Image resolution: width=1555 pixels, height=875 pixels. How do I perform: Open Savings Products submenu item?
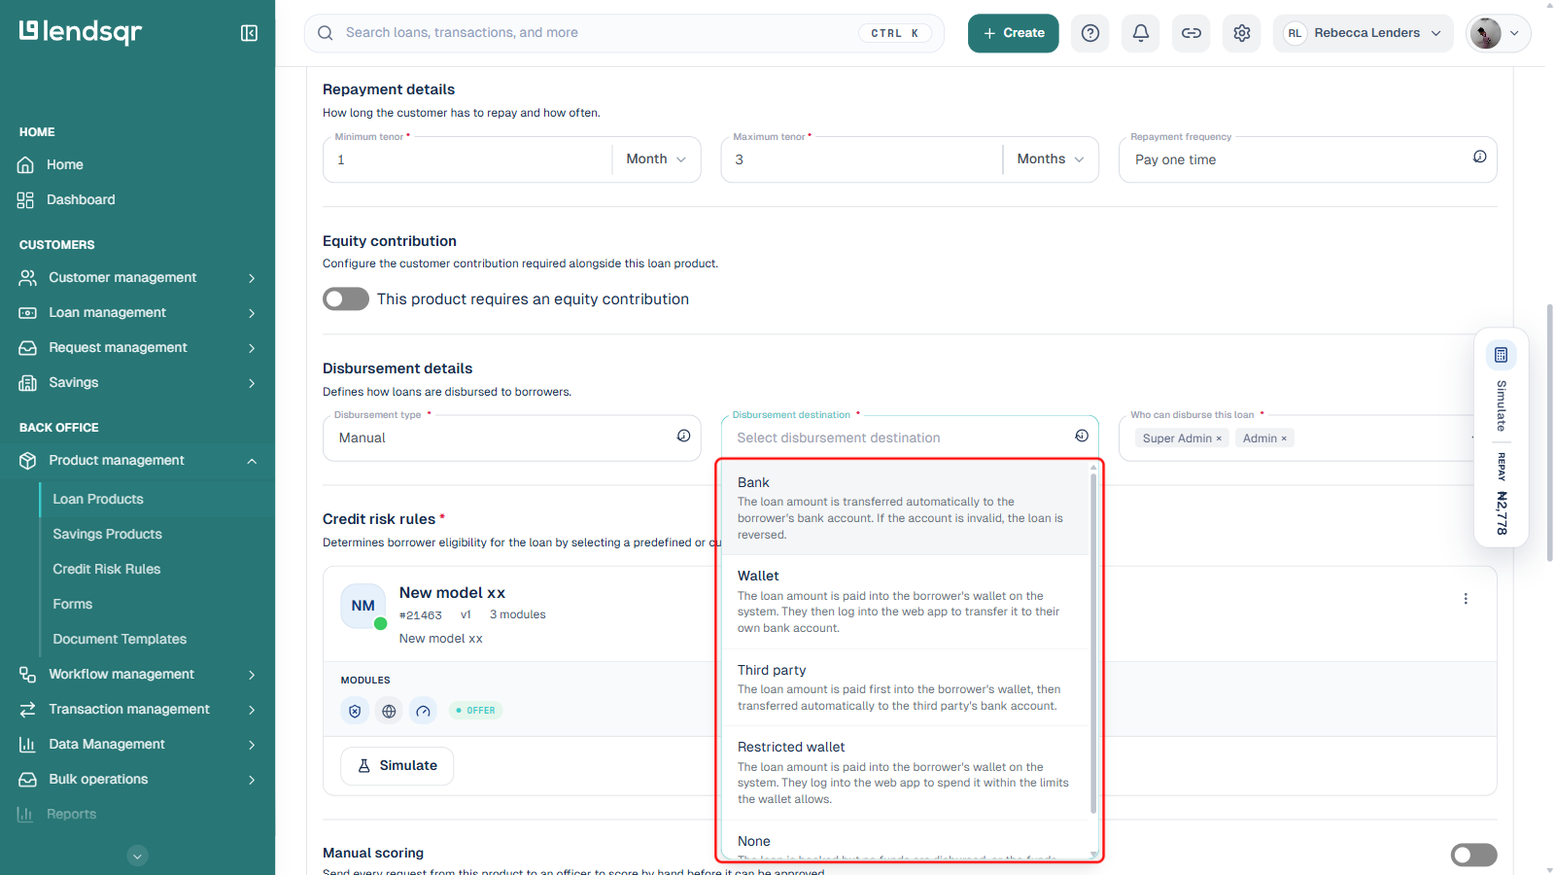coord(108,535)
